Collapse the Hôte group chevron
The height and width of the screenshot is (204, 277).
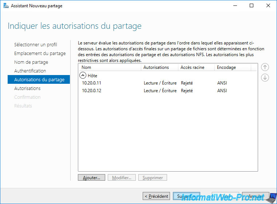(83, 75)
